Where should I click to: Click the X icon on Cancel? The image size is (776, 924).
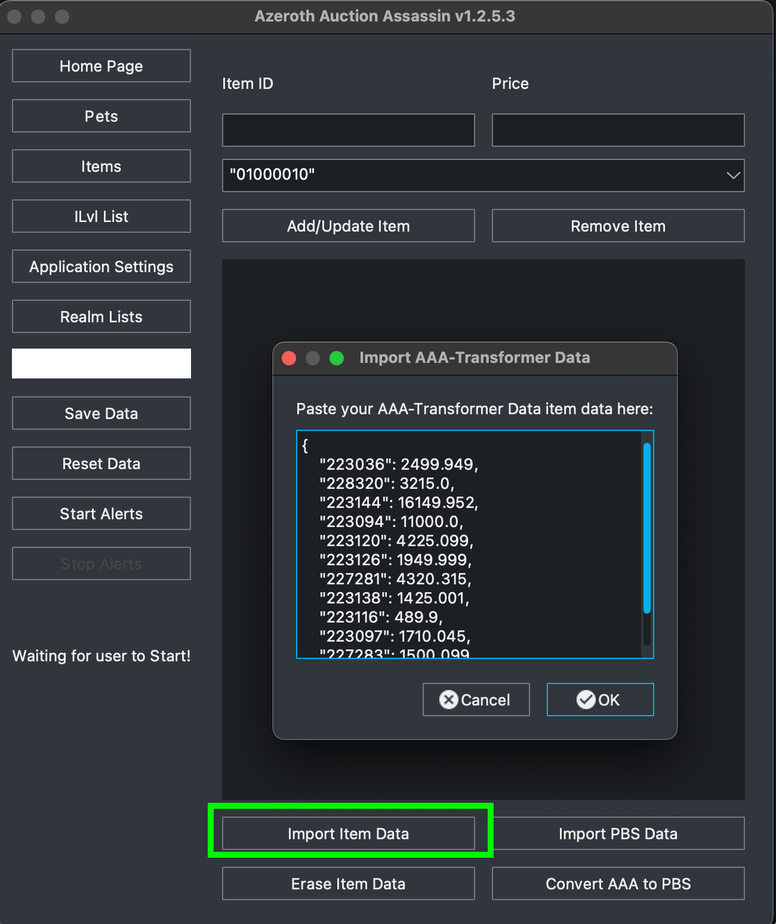pyautogui.click(x=448, y=700)
